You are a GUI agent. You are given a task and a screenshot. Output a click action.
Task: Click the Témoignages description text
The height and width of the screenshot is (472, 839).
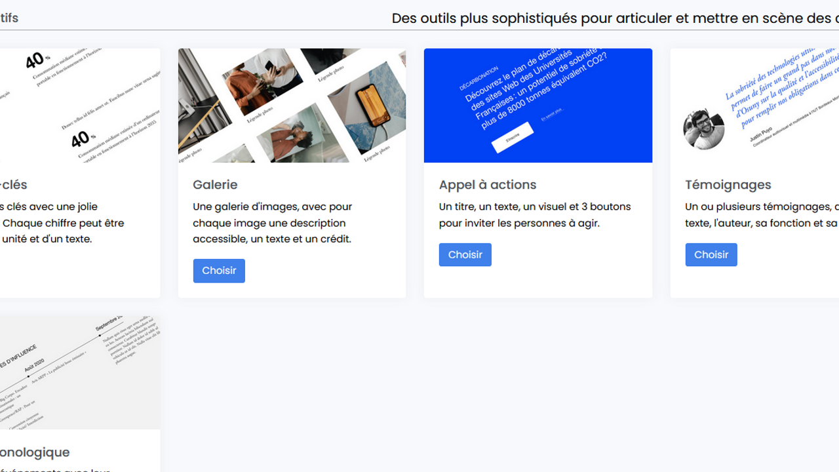[x=762, y=215]
